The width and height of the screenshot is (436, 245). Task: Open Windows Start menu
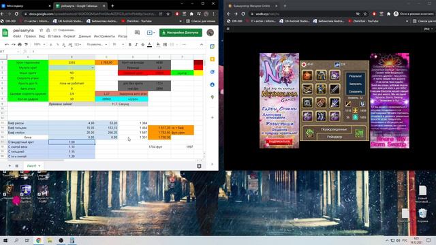click(x=5, y=240)
